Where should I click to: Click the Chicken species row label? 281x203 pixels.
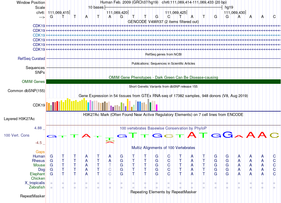(x=38, y=178)
